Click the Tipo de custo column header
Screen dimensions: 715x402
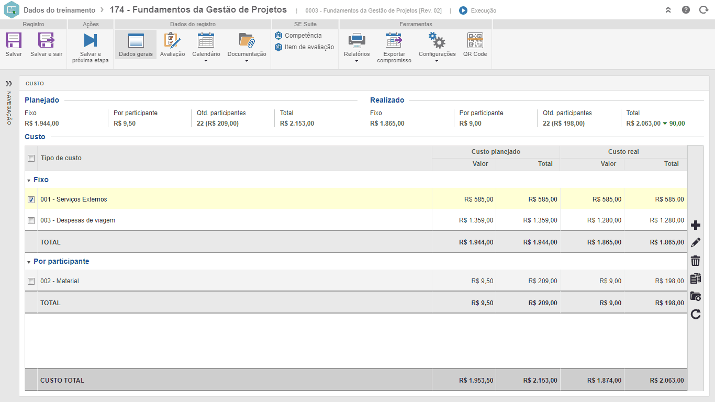click(x=61, y=158)
